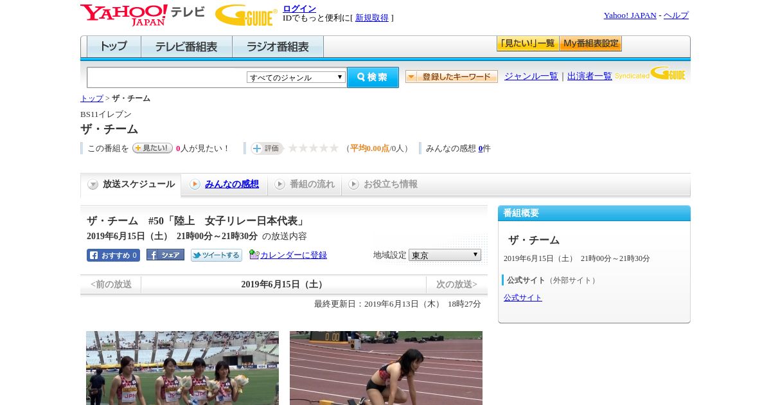Open the すべてのジャンル genre dropdown
This screenshot has width=771, height=405.
[x=296, y=77]
